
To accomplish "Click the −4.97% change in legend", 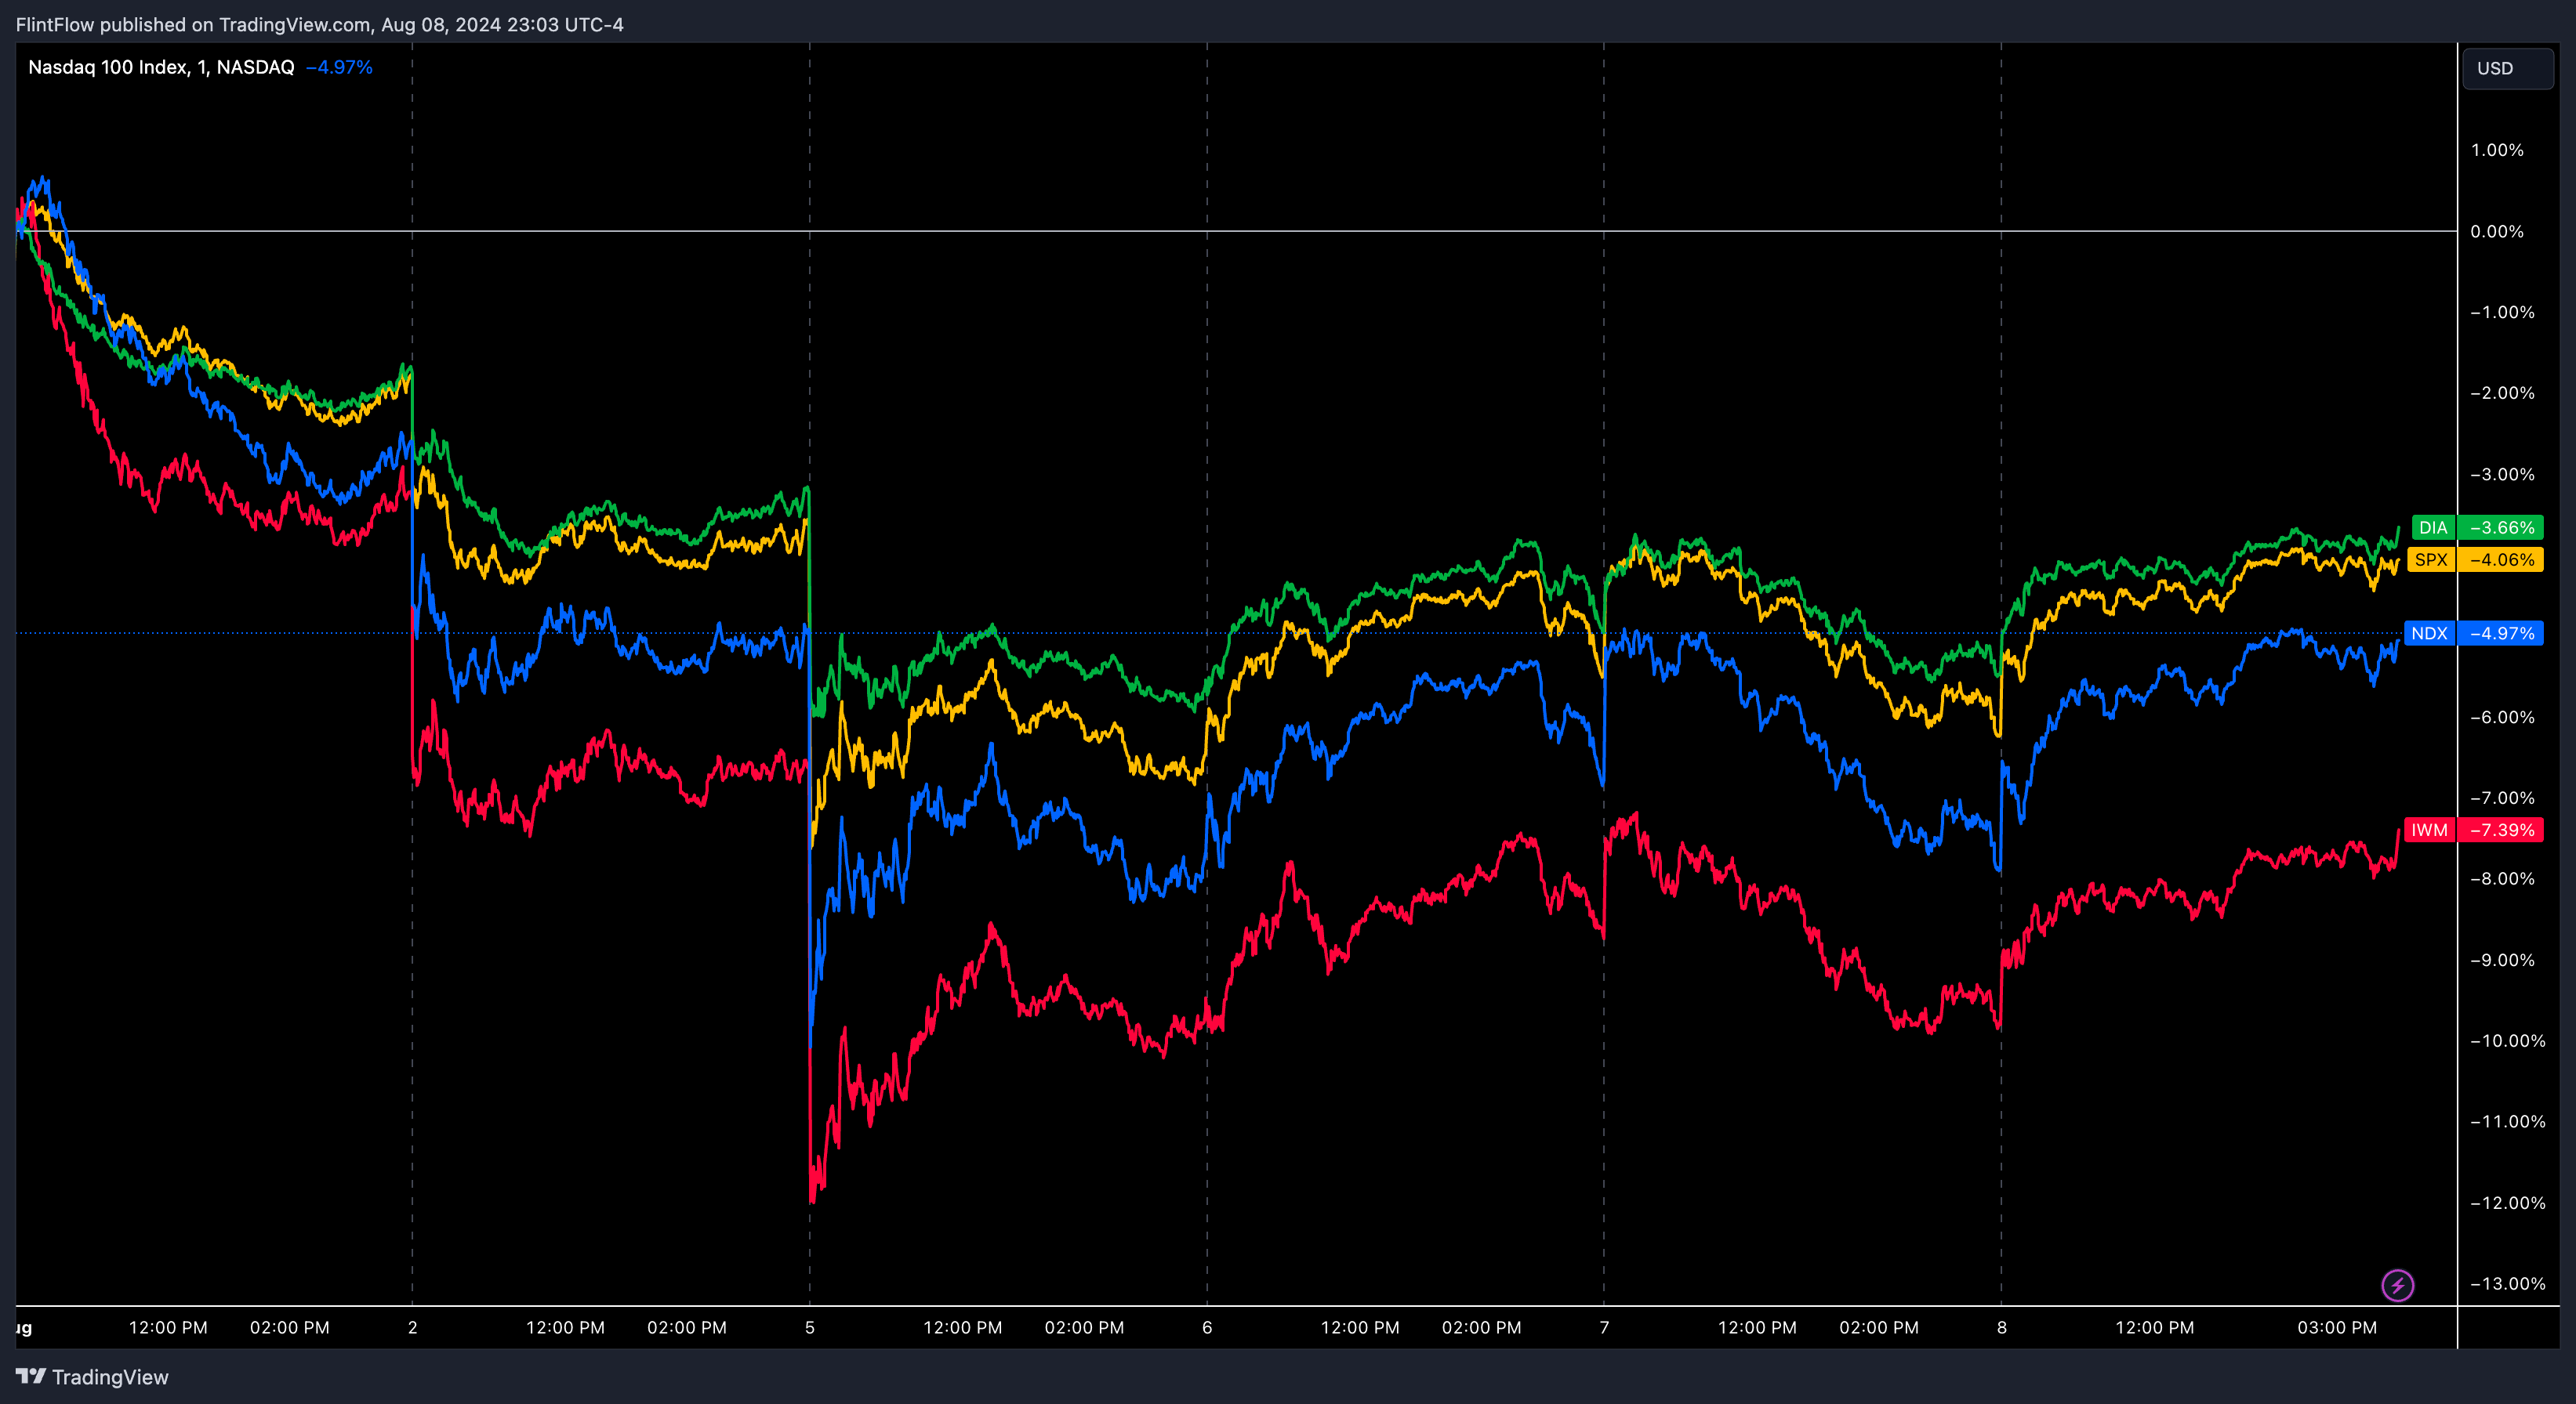I will point(339,67).
